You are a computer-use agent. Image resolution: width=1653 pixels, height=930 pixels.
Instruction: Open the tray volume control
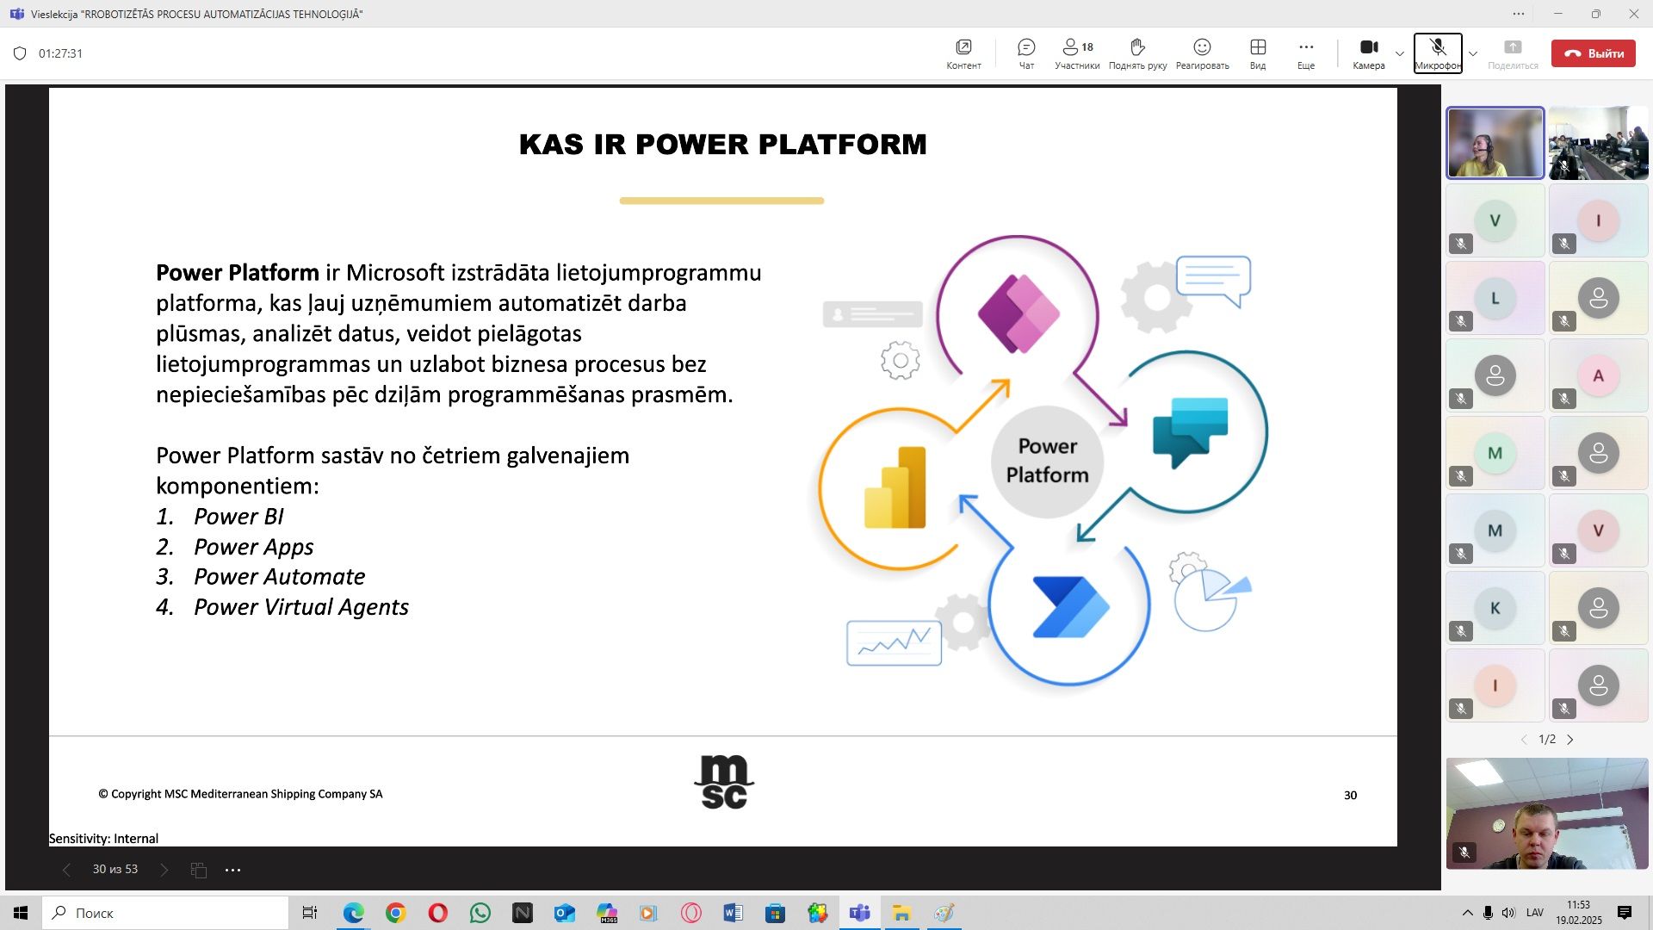click(x=1508, y=913)
